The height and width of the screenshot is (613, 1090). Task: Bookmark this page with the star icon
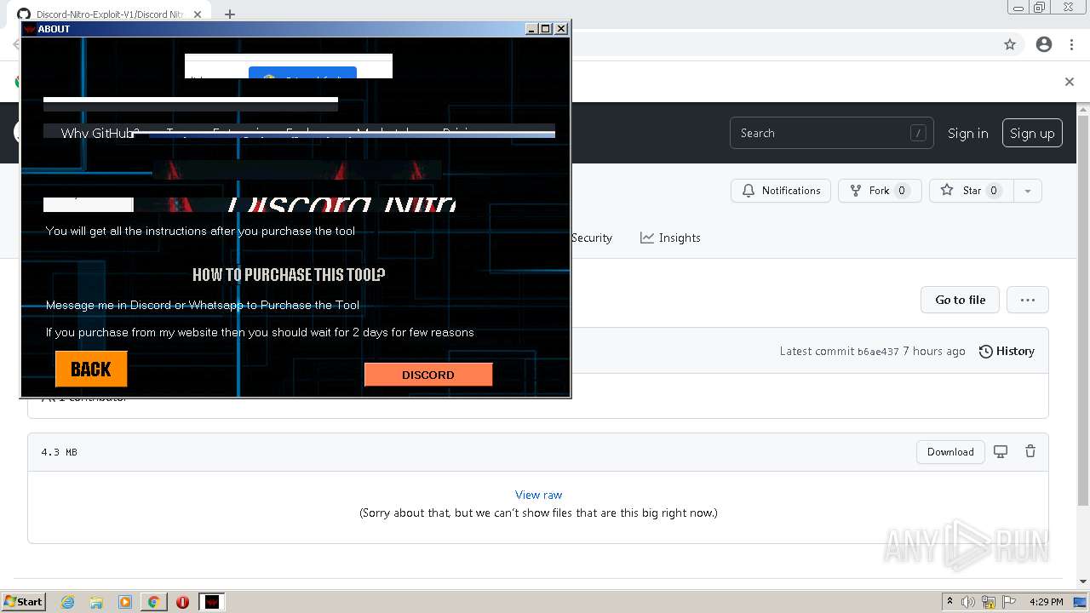[1010, 44]
